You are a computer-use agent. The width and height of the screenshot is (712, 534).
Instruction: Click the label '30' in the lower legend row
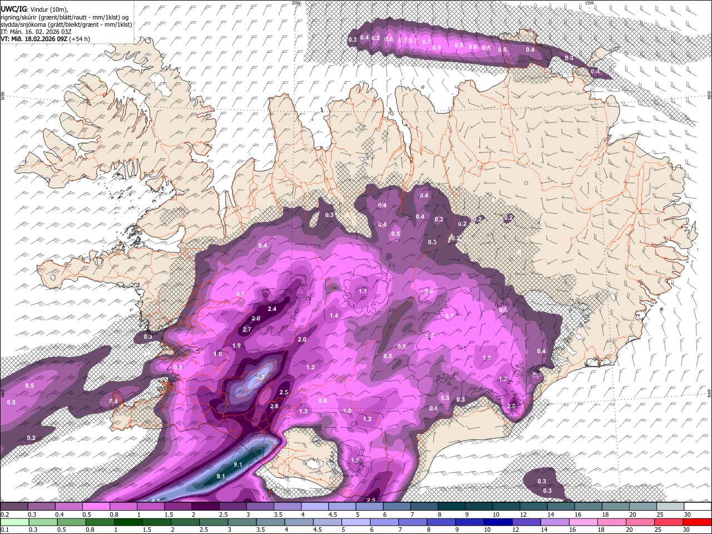pos(688,530)
